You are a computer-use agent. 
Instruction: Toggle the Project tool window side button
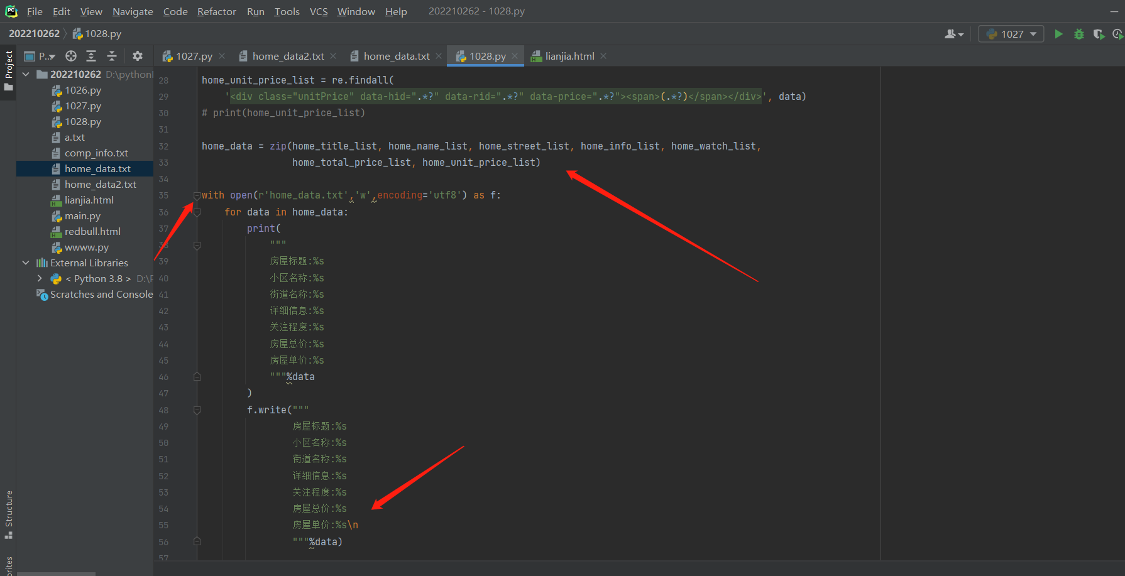8,70
